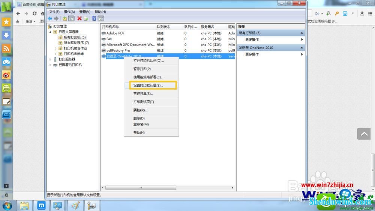Click the Up one level folder icon
The image size is (375, 211).
pyautogui.click(x=65, y=18)
